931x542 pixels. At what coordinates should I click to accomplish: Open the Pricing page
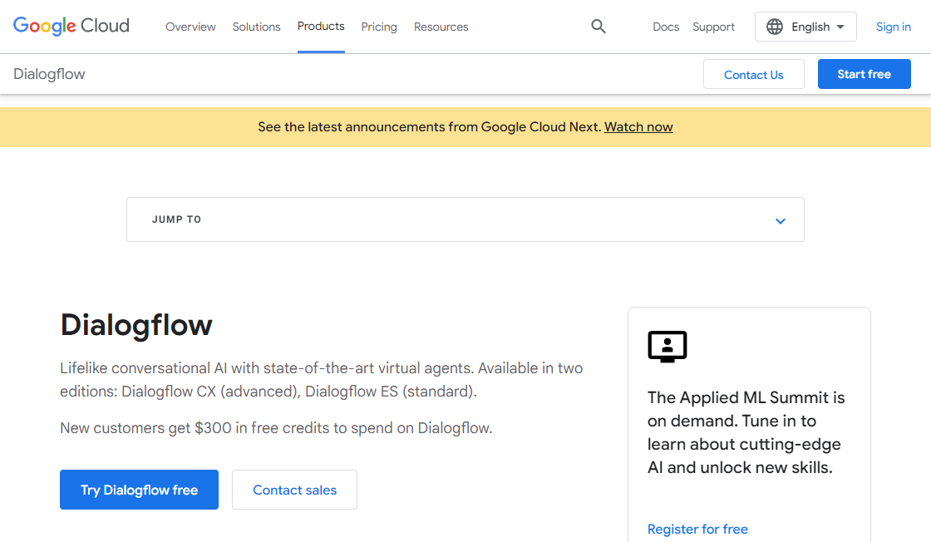pos(379,27)
